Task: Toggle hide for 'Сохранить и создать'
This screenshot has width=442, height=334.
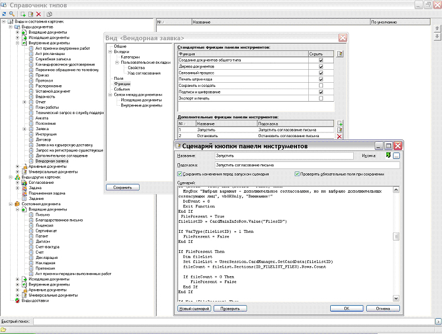Action: click(321, 86)
